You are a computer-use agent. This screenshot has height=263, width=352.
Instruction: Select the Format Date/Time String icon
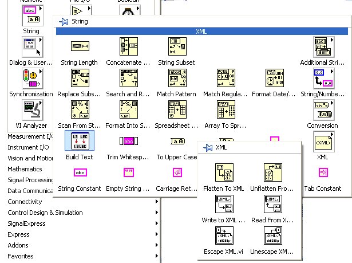(x=275, y=78)
